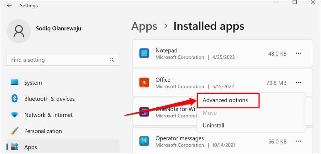Open the System settings category
Image resolution: width=321 pixels, height=154 pixels.
coord(33,83)
